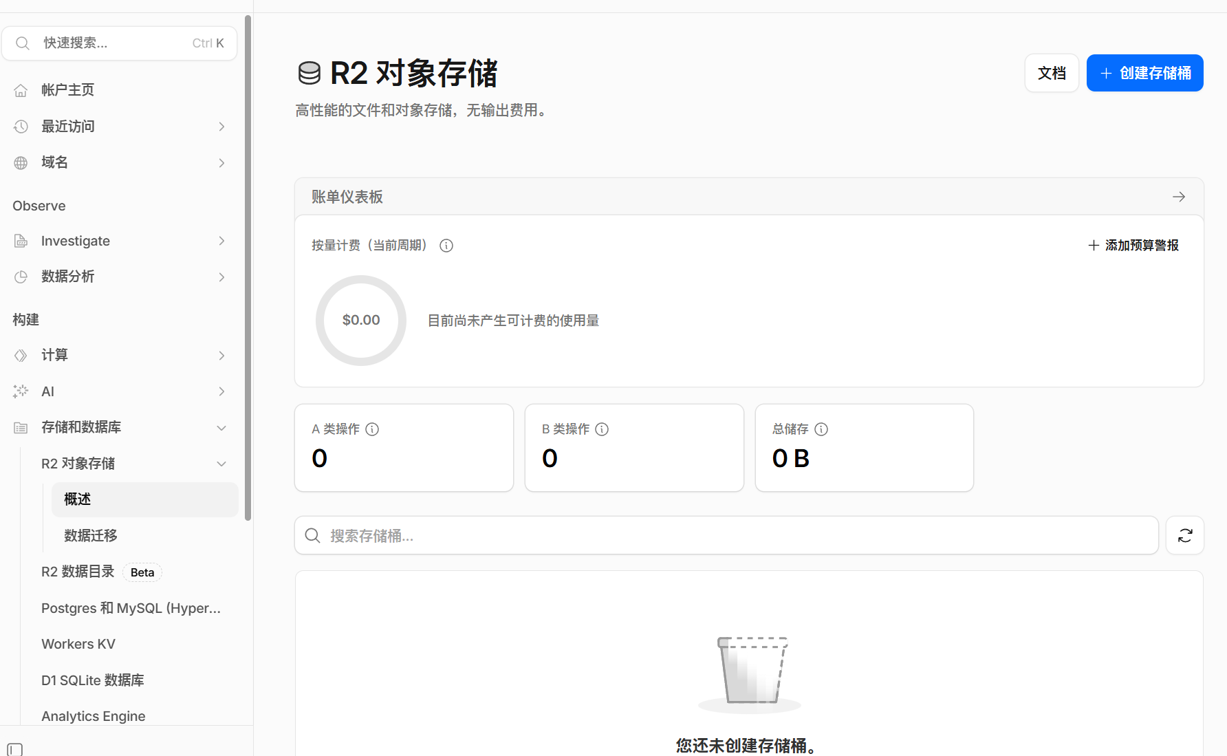Expand the 计算 section chevron
This screenshot has height=756, width=1227.
click(221, 356)
